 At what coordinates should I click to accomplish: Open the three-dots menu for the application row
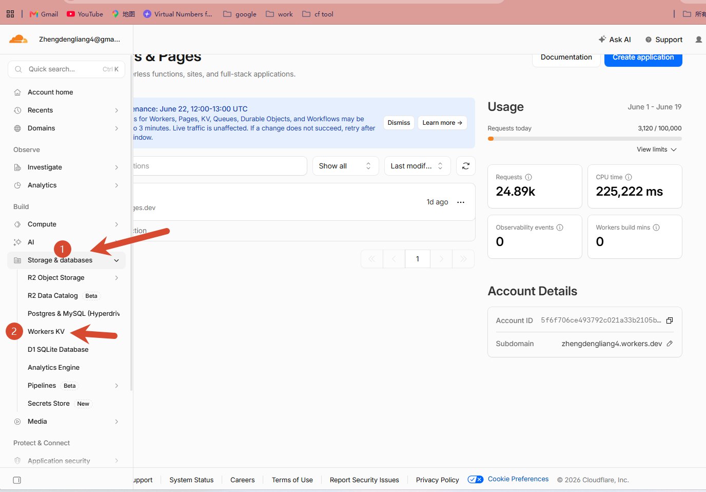tap(461, 202)
